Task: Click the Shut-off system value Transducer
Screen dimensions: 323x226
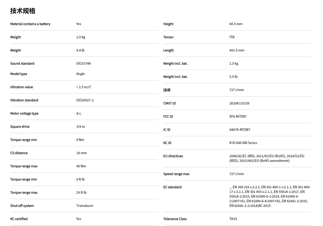Action: (x=85, y=206)
